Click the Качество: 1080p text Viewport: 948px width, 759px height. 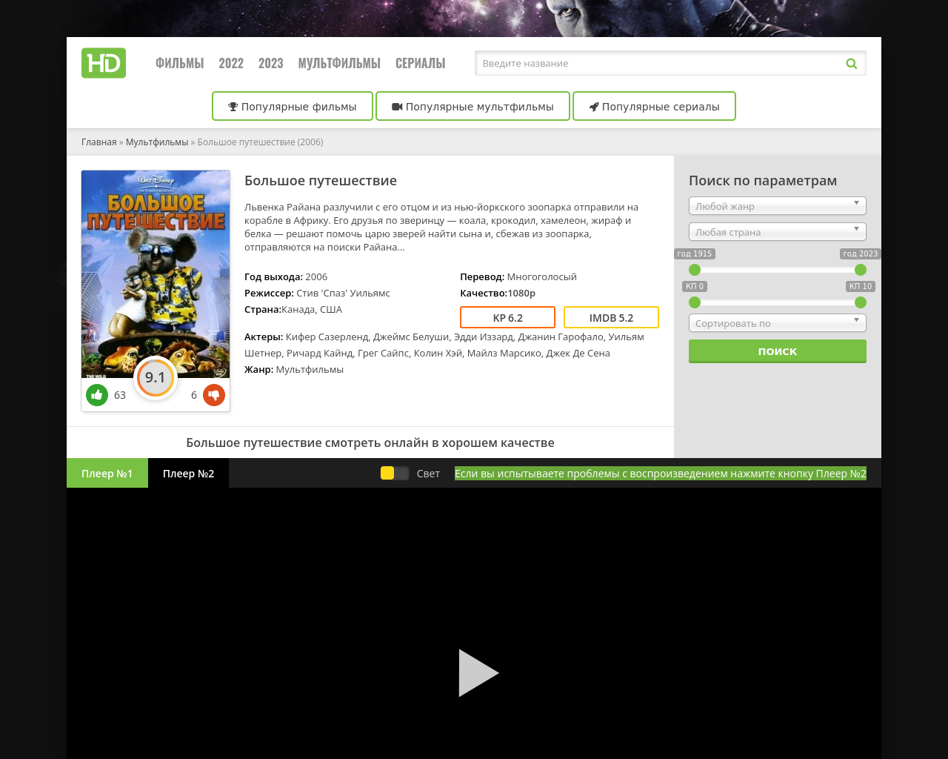(x=498, y=294)
